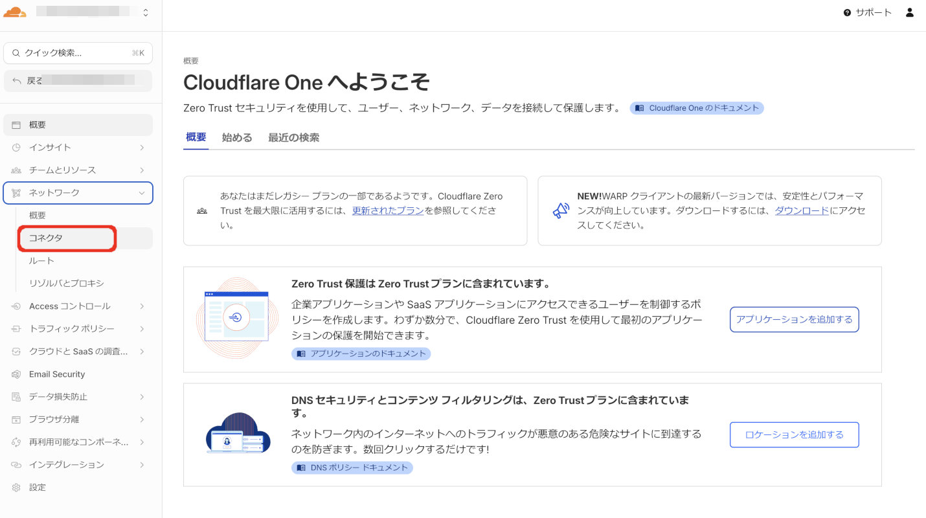Collapse the ネットワーク section chevron
The image size is (926, 518).
[x=142, y=193]
